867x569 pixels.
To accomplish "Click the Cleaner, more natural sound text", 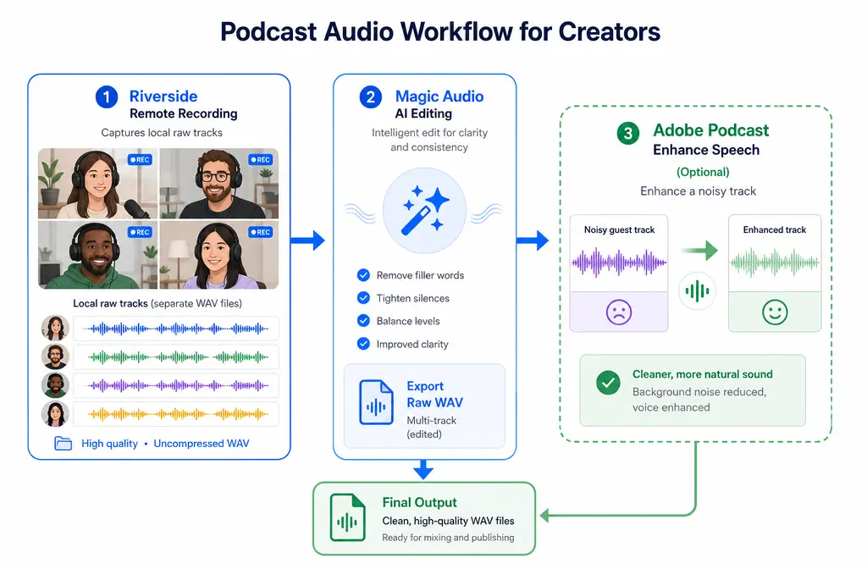I will click(702, 374).
